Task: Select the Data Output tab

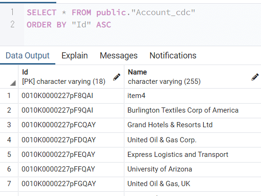Action: click(x=27, y=56)
